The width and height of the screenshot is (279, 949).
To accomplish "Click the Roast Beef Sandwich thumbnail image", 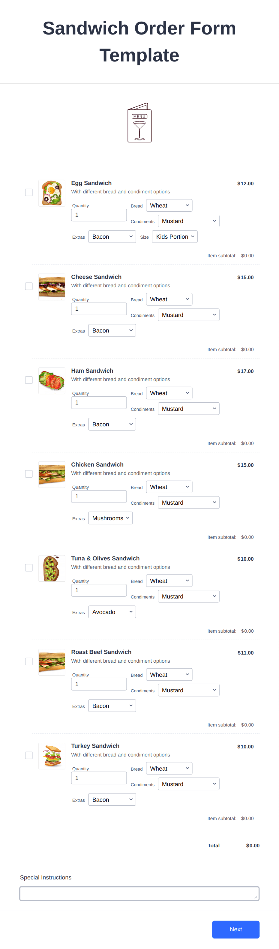I will click(52, 662).
